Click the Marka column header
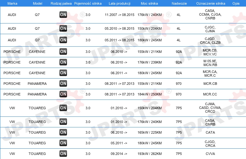Image resolution: width=246 pixels, height=159 pixels. tap(12, 3)
